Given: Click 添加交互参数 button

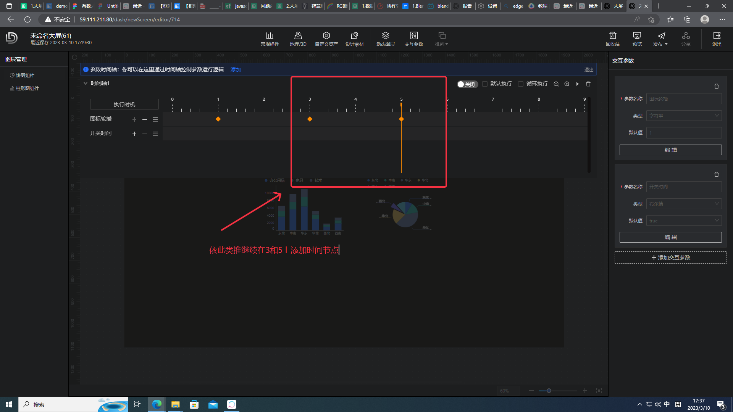Looking at the screenshot, I should 670,257.
